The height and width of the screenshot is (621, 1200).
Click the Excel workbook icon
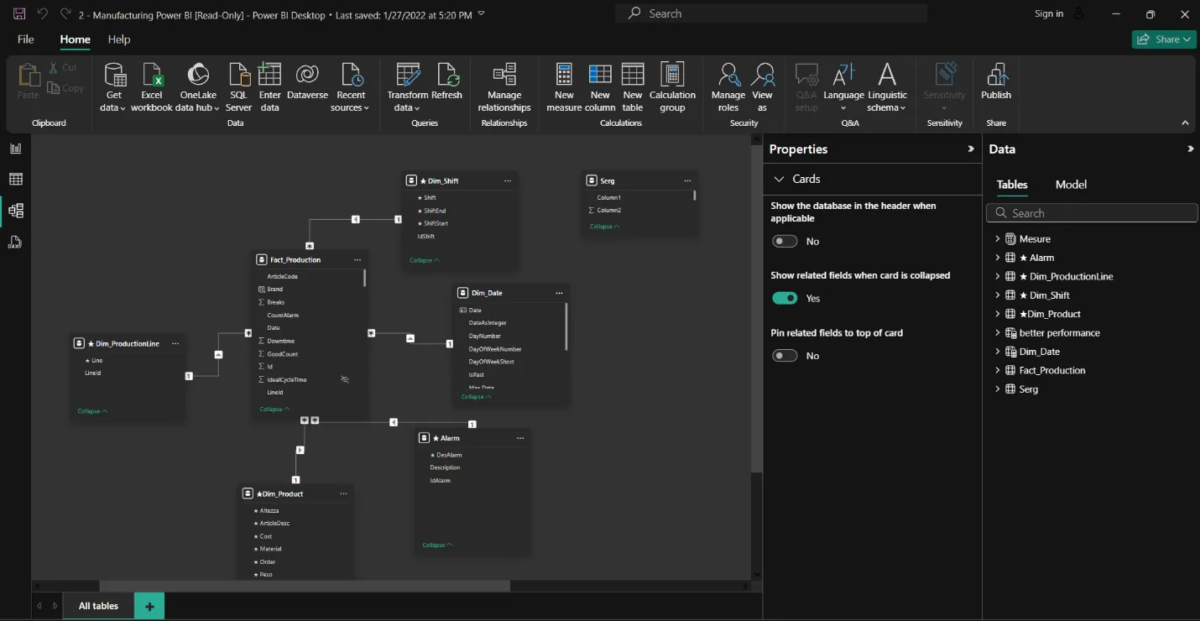click(x=152, y=76)
